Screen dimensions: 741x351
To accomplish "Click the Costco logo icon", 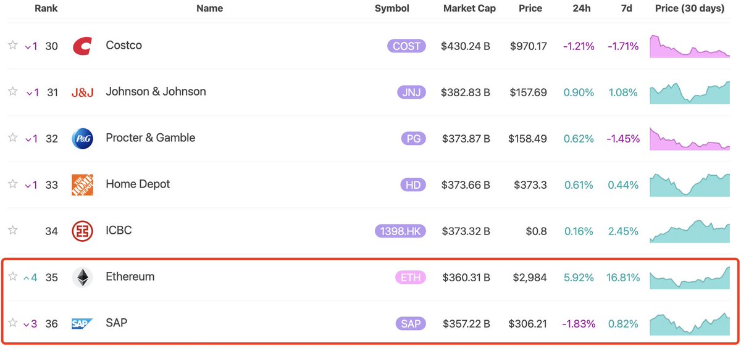I will pos(82,46).
